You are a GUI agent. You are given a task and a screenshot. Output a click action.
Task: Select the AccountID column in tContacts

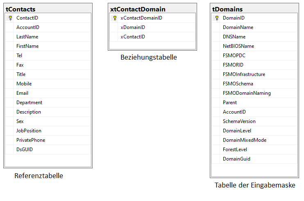coord(48,27)
